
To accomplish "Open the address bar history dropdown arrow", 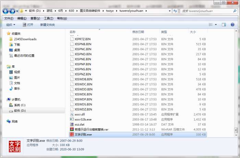I will click(170, 11).
